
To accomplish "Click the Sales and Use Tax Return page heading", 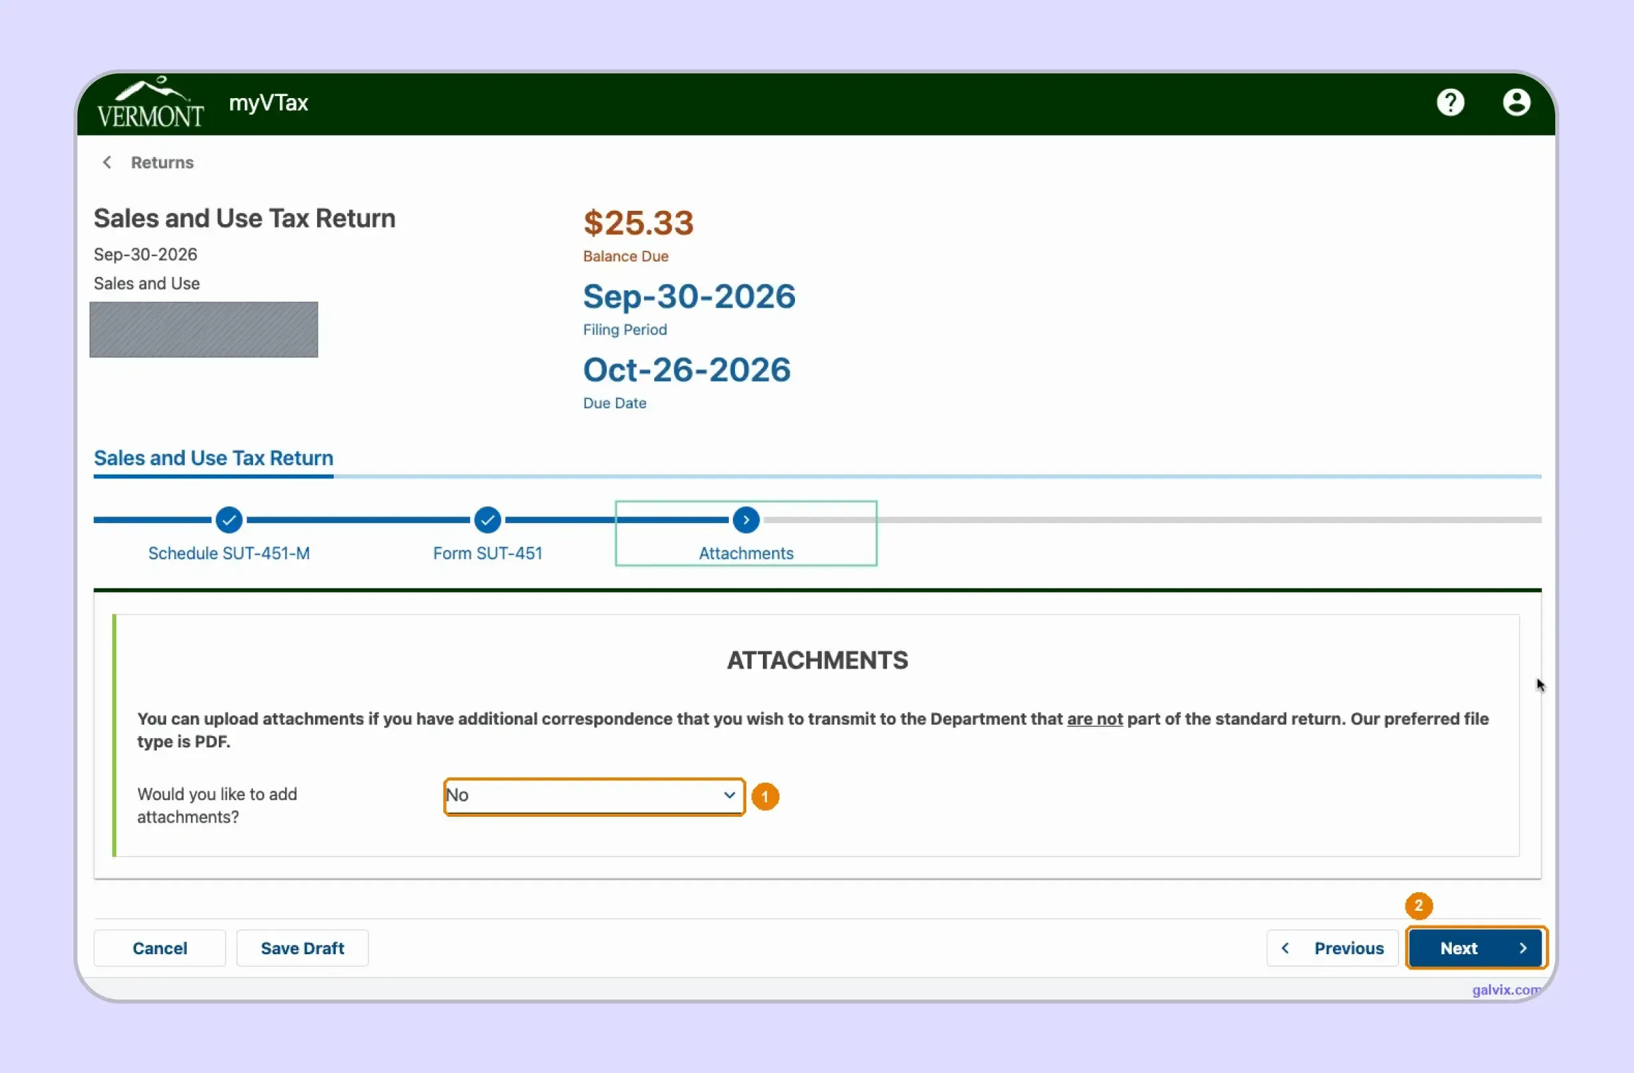I will [x=244, y=218].
